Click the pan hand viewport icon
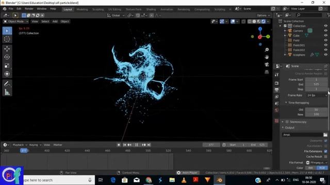 (x=267, y=57)
